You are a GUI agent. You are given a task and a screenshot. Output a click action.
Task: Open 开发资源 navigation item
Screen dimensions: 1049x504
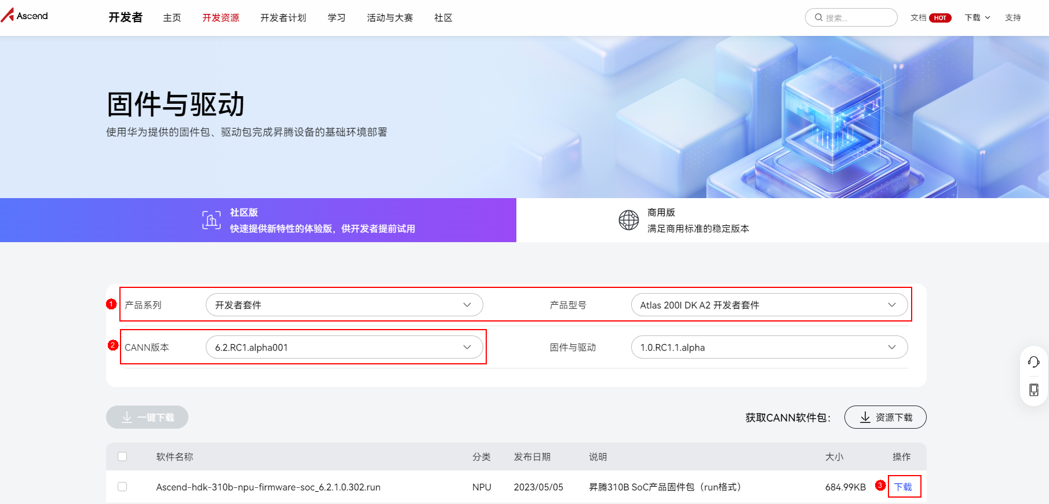click(x=221, y=18)
